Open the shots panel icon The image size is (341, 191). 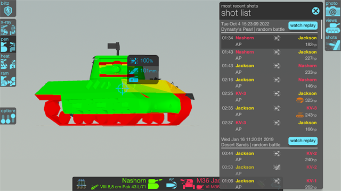pos(332,43)
